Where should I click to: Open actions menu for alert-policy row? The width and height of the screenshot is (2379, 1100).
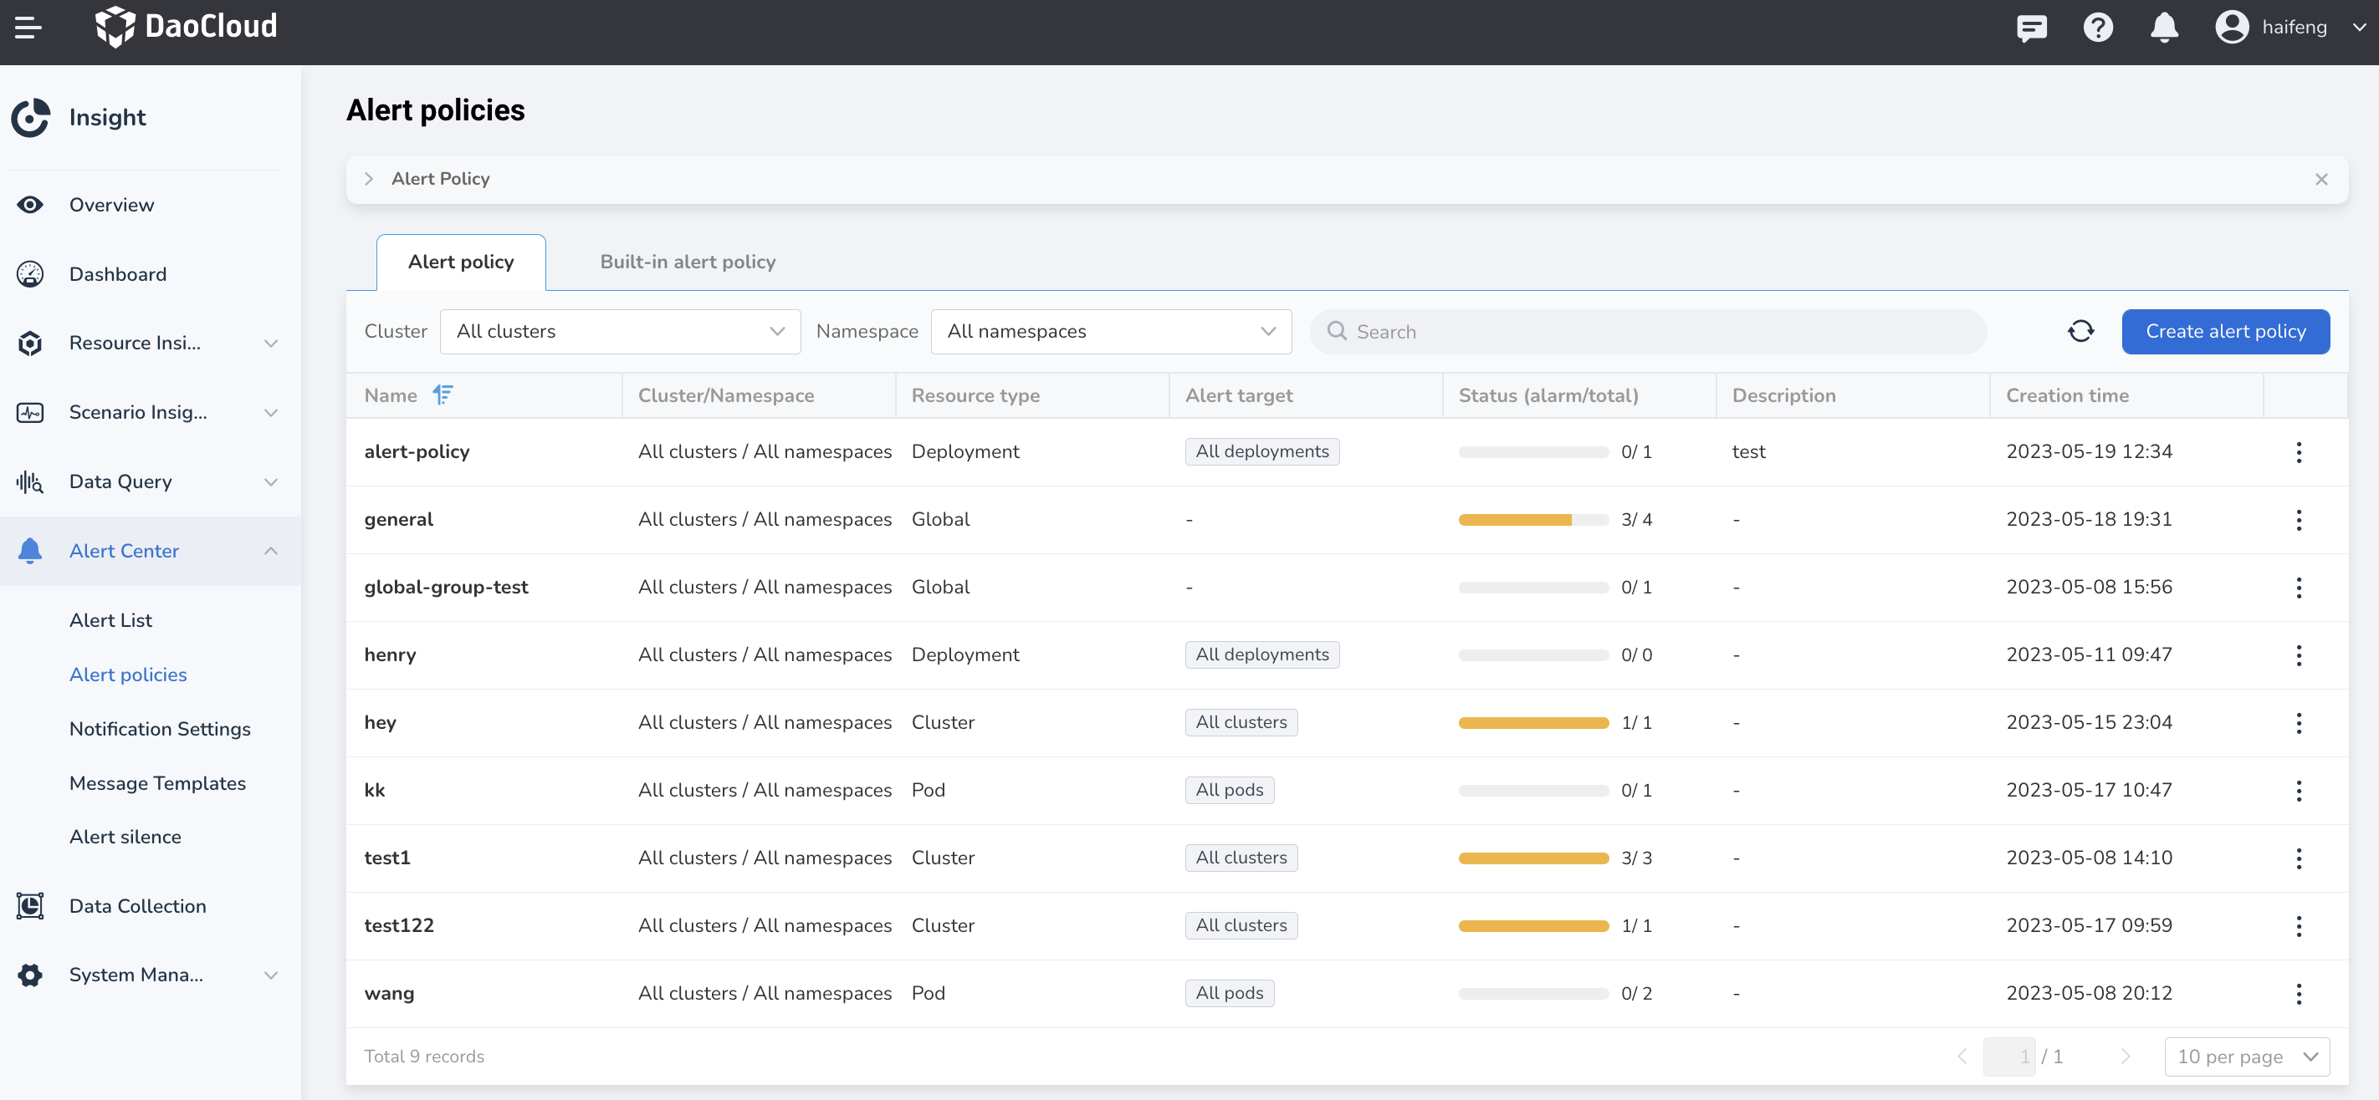2299,452
